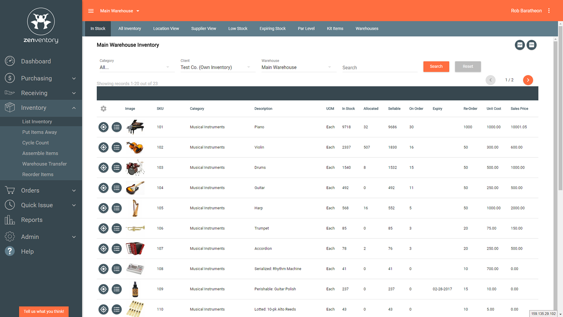Click the orange Search button

tap(436, 67)
